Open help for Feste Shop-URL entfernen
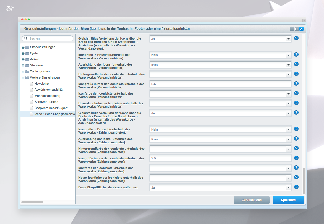This screenshot has width=324, height=224. pos(296,187)
